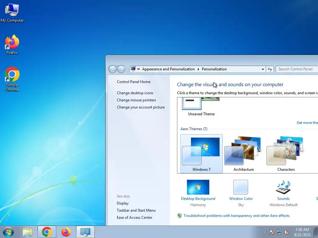The width and height of the screenshot is (318, 238).
Task: Select the Architecture theme
Action: pos(243,154)
